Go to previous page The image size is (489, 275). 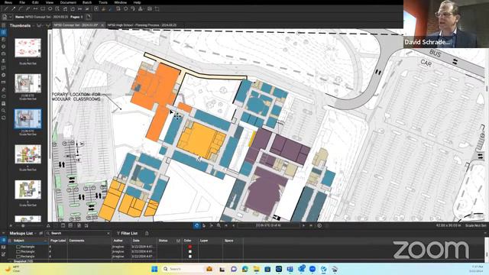[234, 225]
